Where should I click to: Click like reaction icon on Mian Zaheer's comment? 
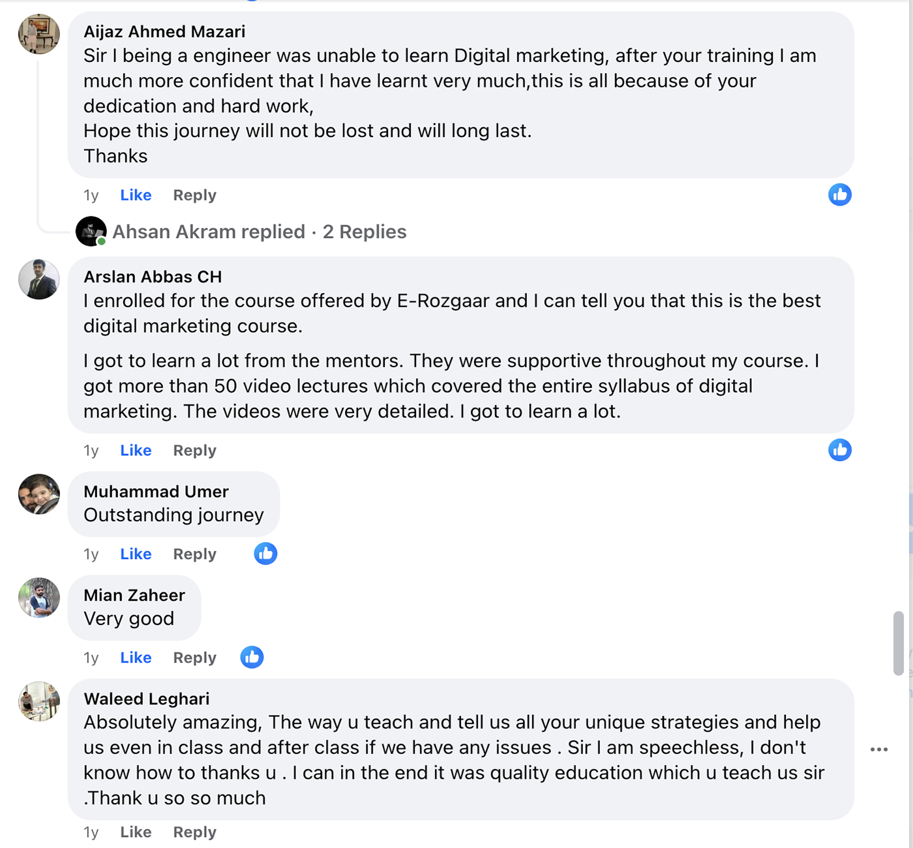252,657
